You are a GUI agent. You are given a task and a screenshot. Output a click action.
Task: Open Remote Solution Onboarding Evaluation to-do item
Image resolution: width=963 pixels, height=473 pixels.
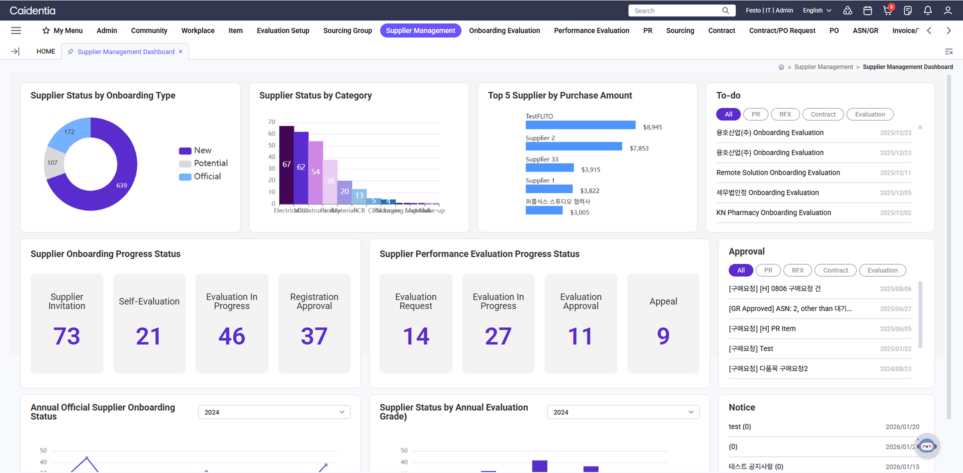coord(778,172)
